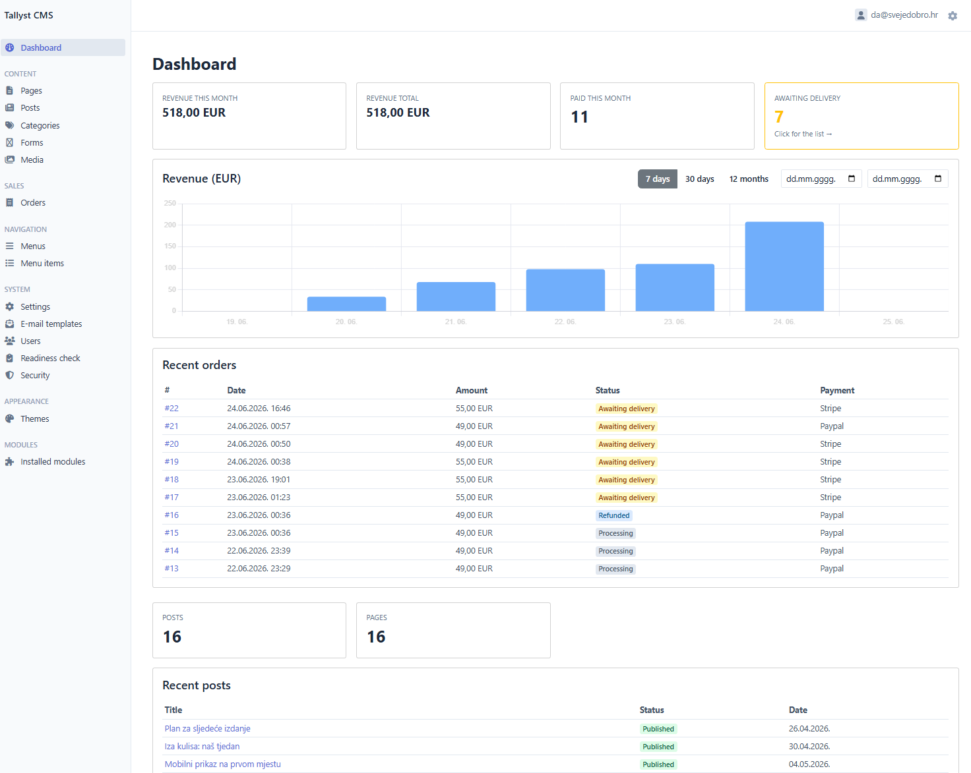The width and height of the screenshot is (971, 773).
Task: Click the Refunded badge on order #16
Action: pos(614,515)
